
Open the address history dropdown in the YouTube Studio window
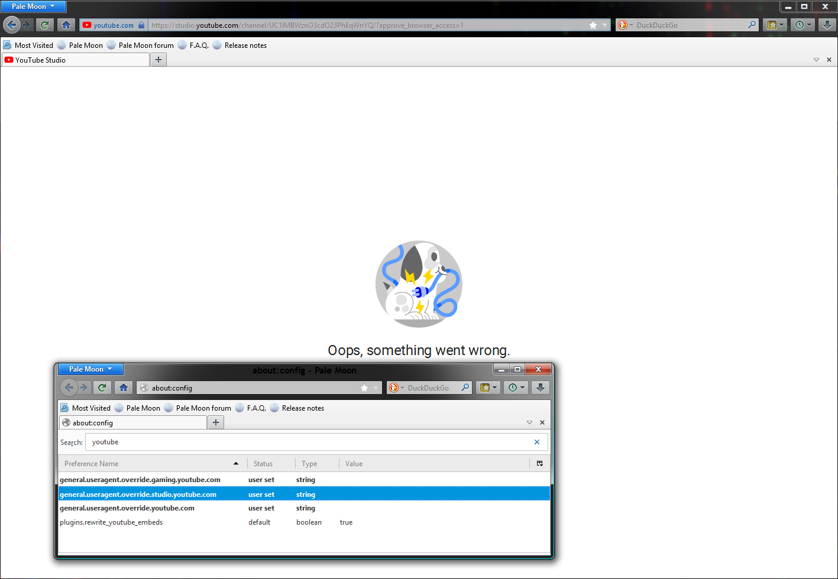pyautogui.click(x=604, y=25)
